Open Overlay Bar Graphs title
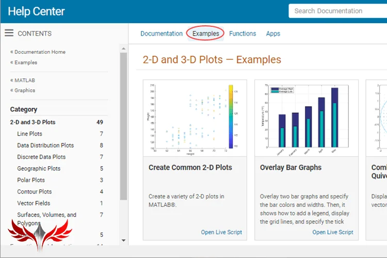Viewport: 387px width, 258px height. pyautogui.click(x=291, y=167)
